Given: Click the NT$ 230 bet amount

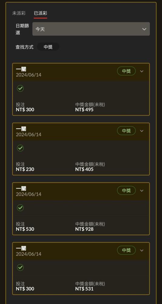Looking at the screenshot, I should [25, 169].
